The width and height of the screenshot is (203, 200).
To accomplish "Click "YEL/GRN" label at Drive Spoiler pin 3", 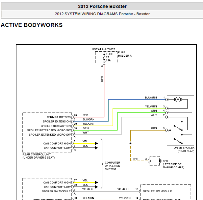I will click(151, 106).
